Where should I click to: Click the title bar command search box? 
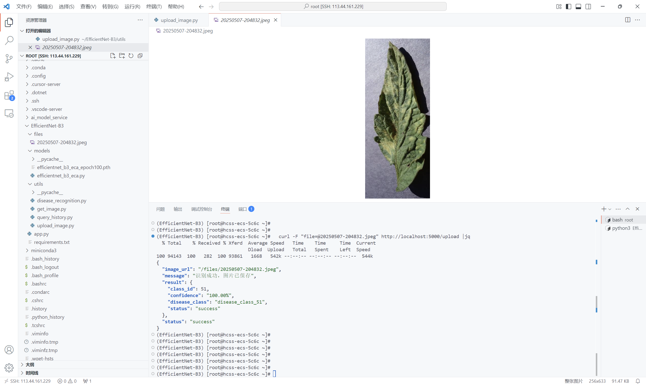pyautogui.click(x=333, y=7)
